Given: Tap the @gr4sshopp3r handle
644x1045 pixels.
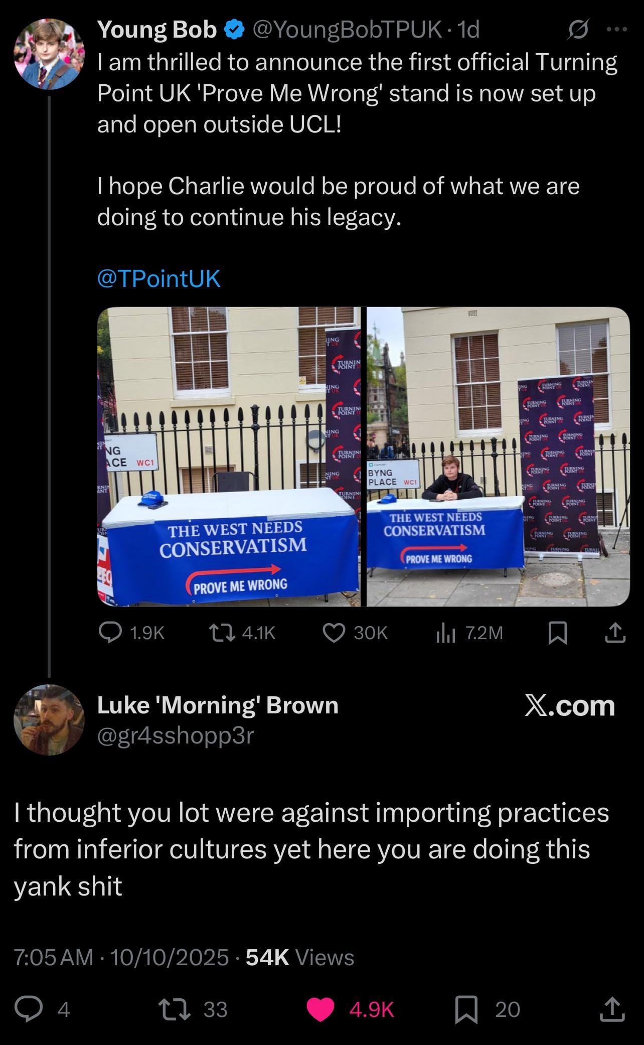Looking at the screenshot, I should (x=176, y=735).
